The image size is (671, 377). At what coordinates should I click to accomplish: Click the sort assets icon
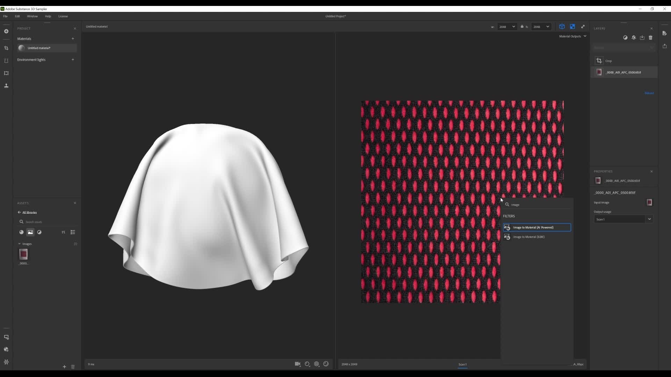[x=63, y=232]
